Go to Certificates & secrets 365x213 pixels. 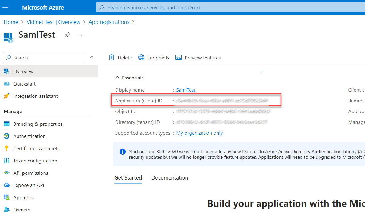click(36, 148)
